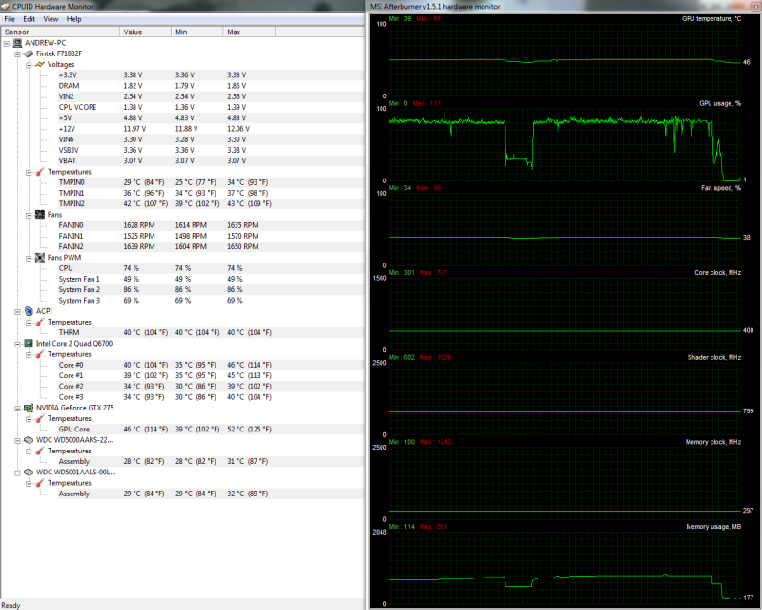Click thermometer icon above GPU Core row

40,418
